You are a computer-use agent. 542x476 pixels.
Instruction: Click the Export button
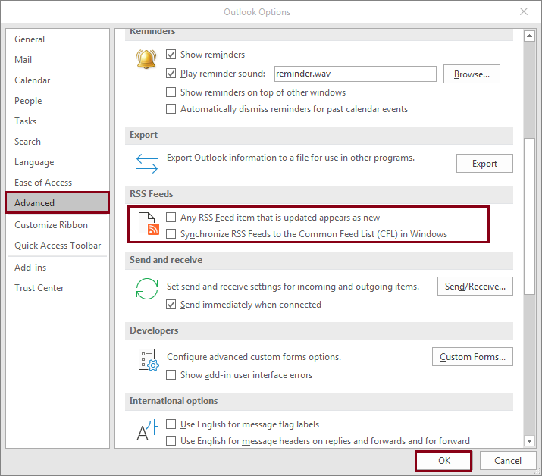coord(484,164)
